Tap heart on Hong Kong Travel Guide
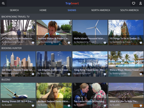The width and height of the screenshot is (144, 108). [x=105, y=74]
